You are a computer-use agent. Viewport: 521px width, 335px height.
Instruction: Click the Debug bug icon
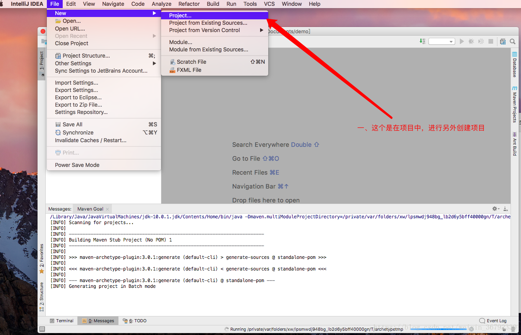(471, 41)
